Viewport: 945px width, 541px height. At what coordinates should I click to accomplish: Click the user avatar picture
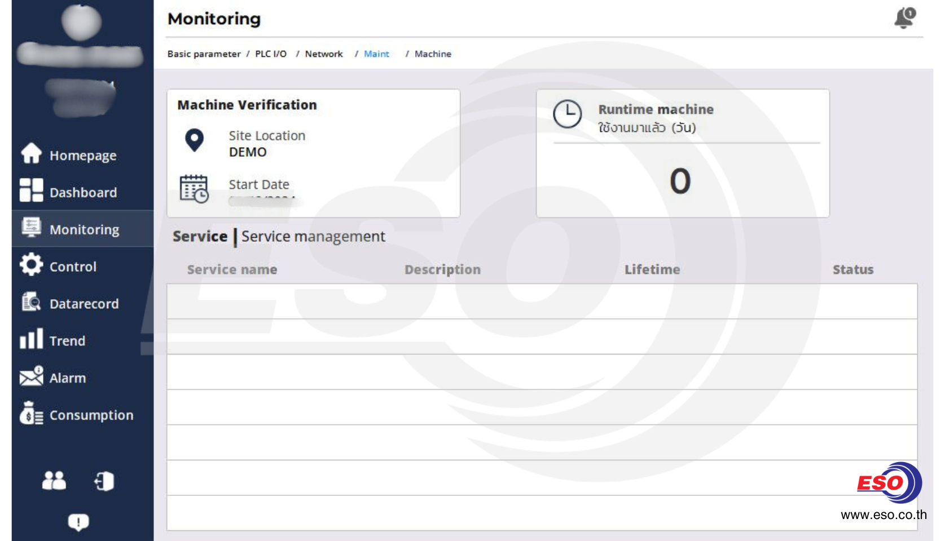tap(81, 23)
